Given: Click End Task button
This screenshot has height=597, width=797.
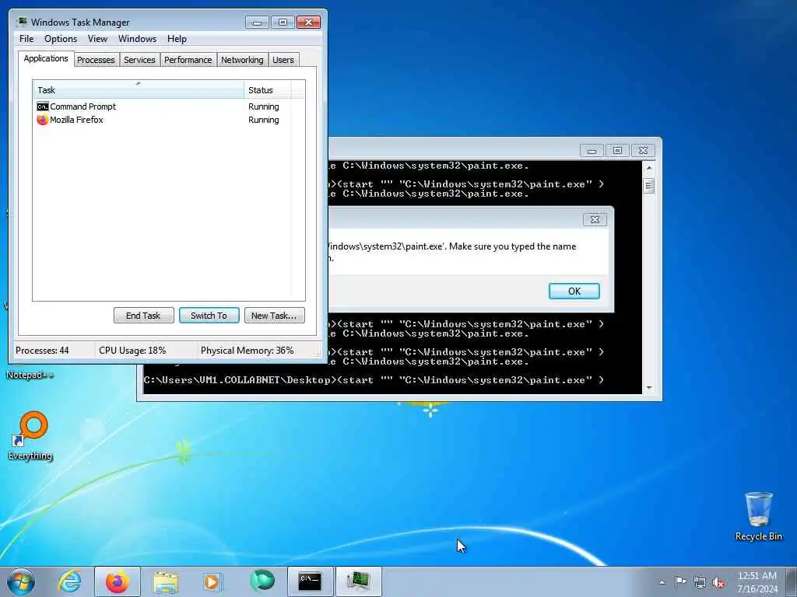Looking at the screenshot, I should [143, 316].
